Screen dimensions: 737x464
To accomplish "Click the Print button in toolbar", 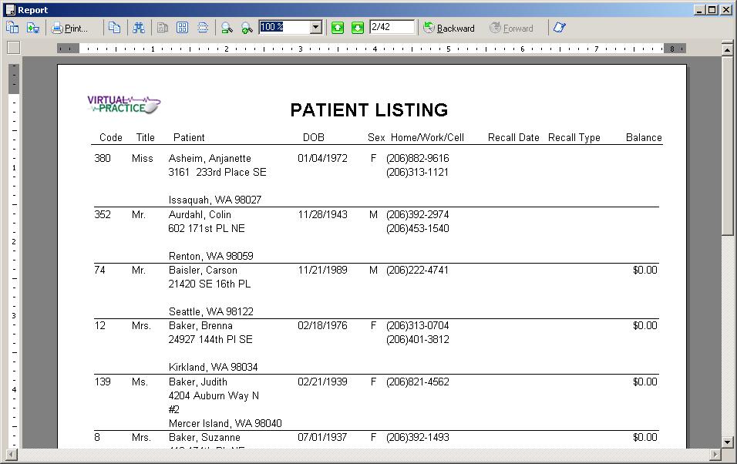I will [69, 28].
